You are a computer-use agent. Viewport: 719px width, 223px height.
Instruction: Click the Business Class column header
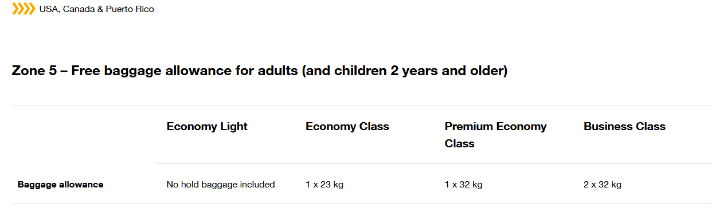[x=624, y=127]
